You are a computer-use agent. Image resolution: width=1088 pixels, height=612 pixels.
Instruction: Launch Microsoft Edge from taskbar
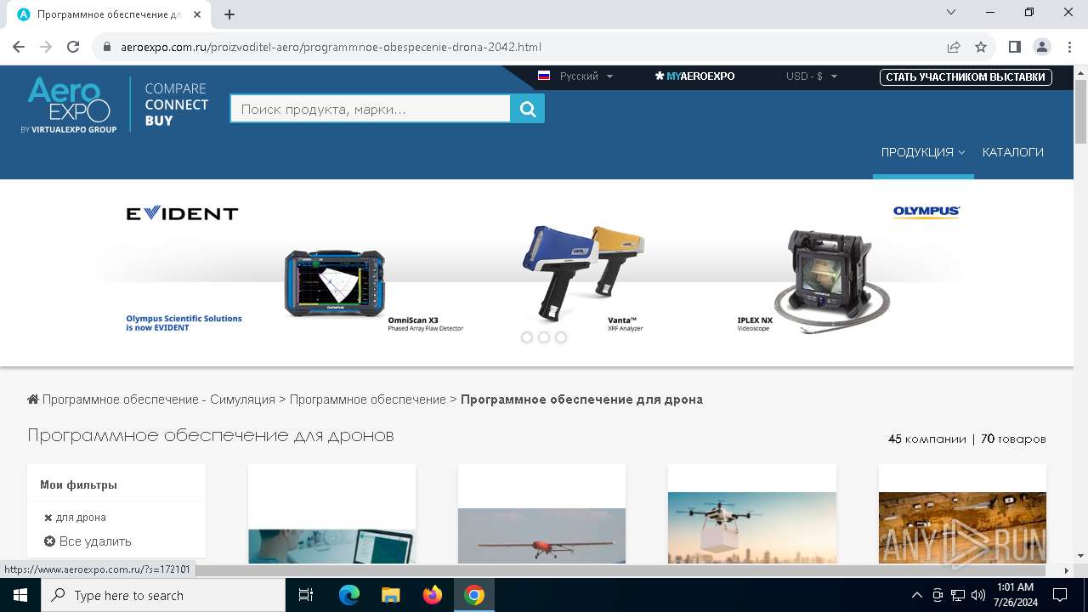click(349, 595)
